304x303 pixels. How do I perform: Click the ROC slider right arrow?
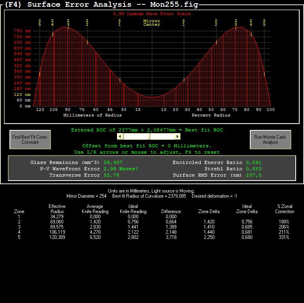[x=177, y=136]
